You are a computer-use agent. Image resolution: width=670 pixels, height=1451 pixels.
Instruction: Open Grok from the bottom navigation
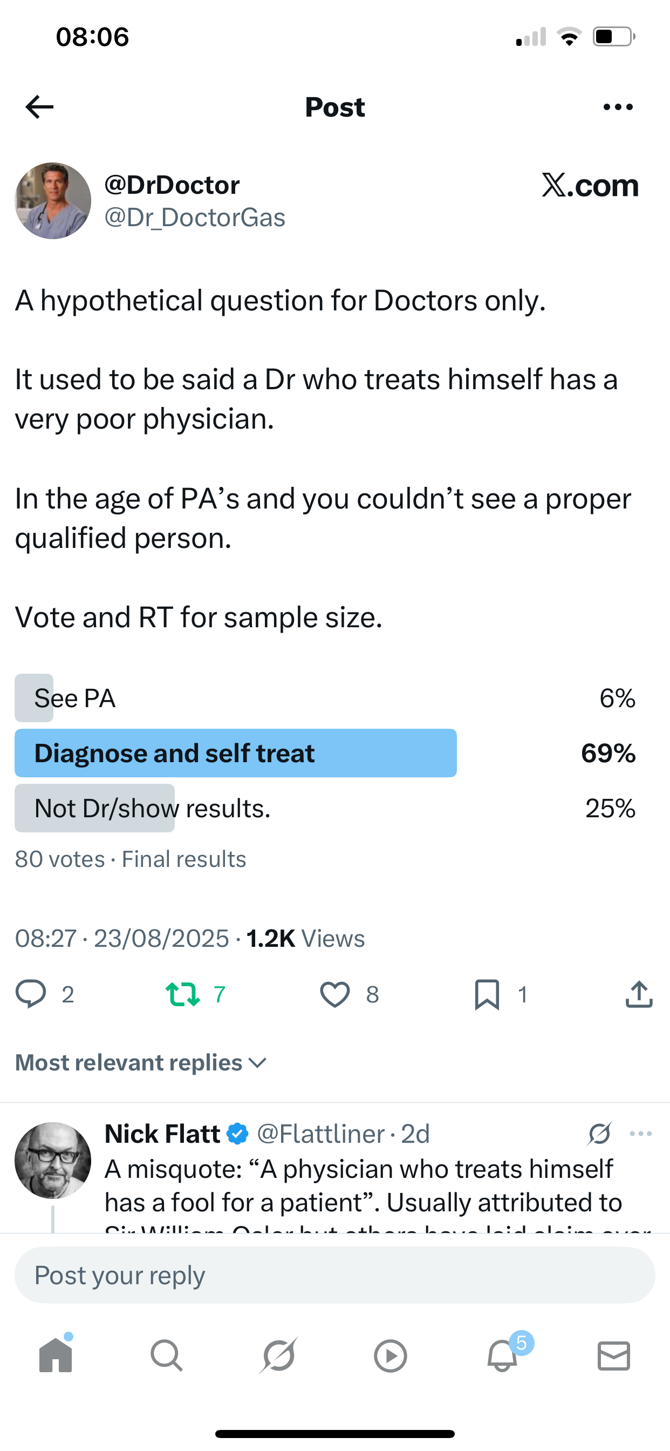(x=279, y=1355)
